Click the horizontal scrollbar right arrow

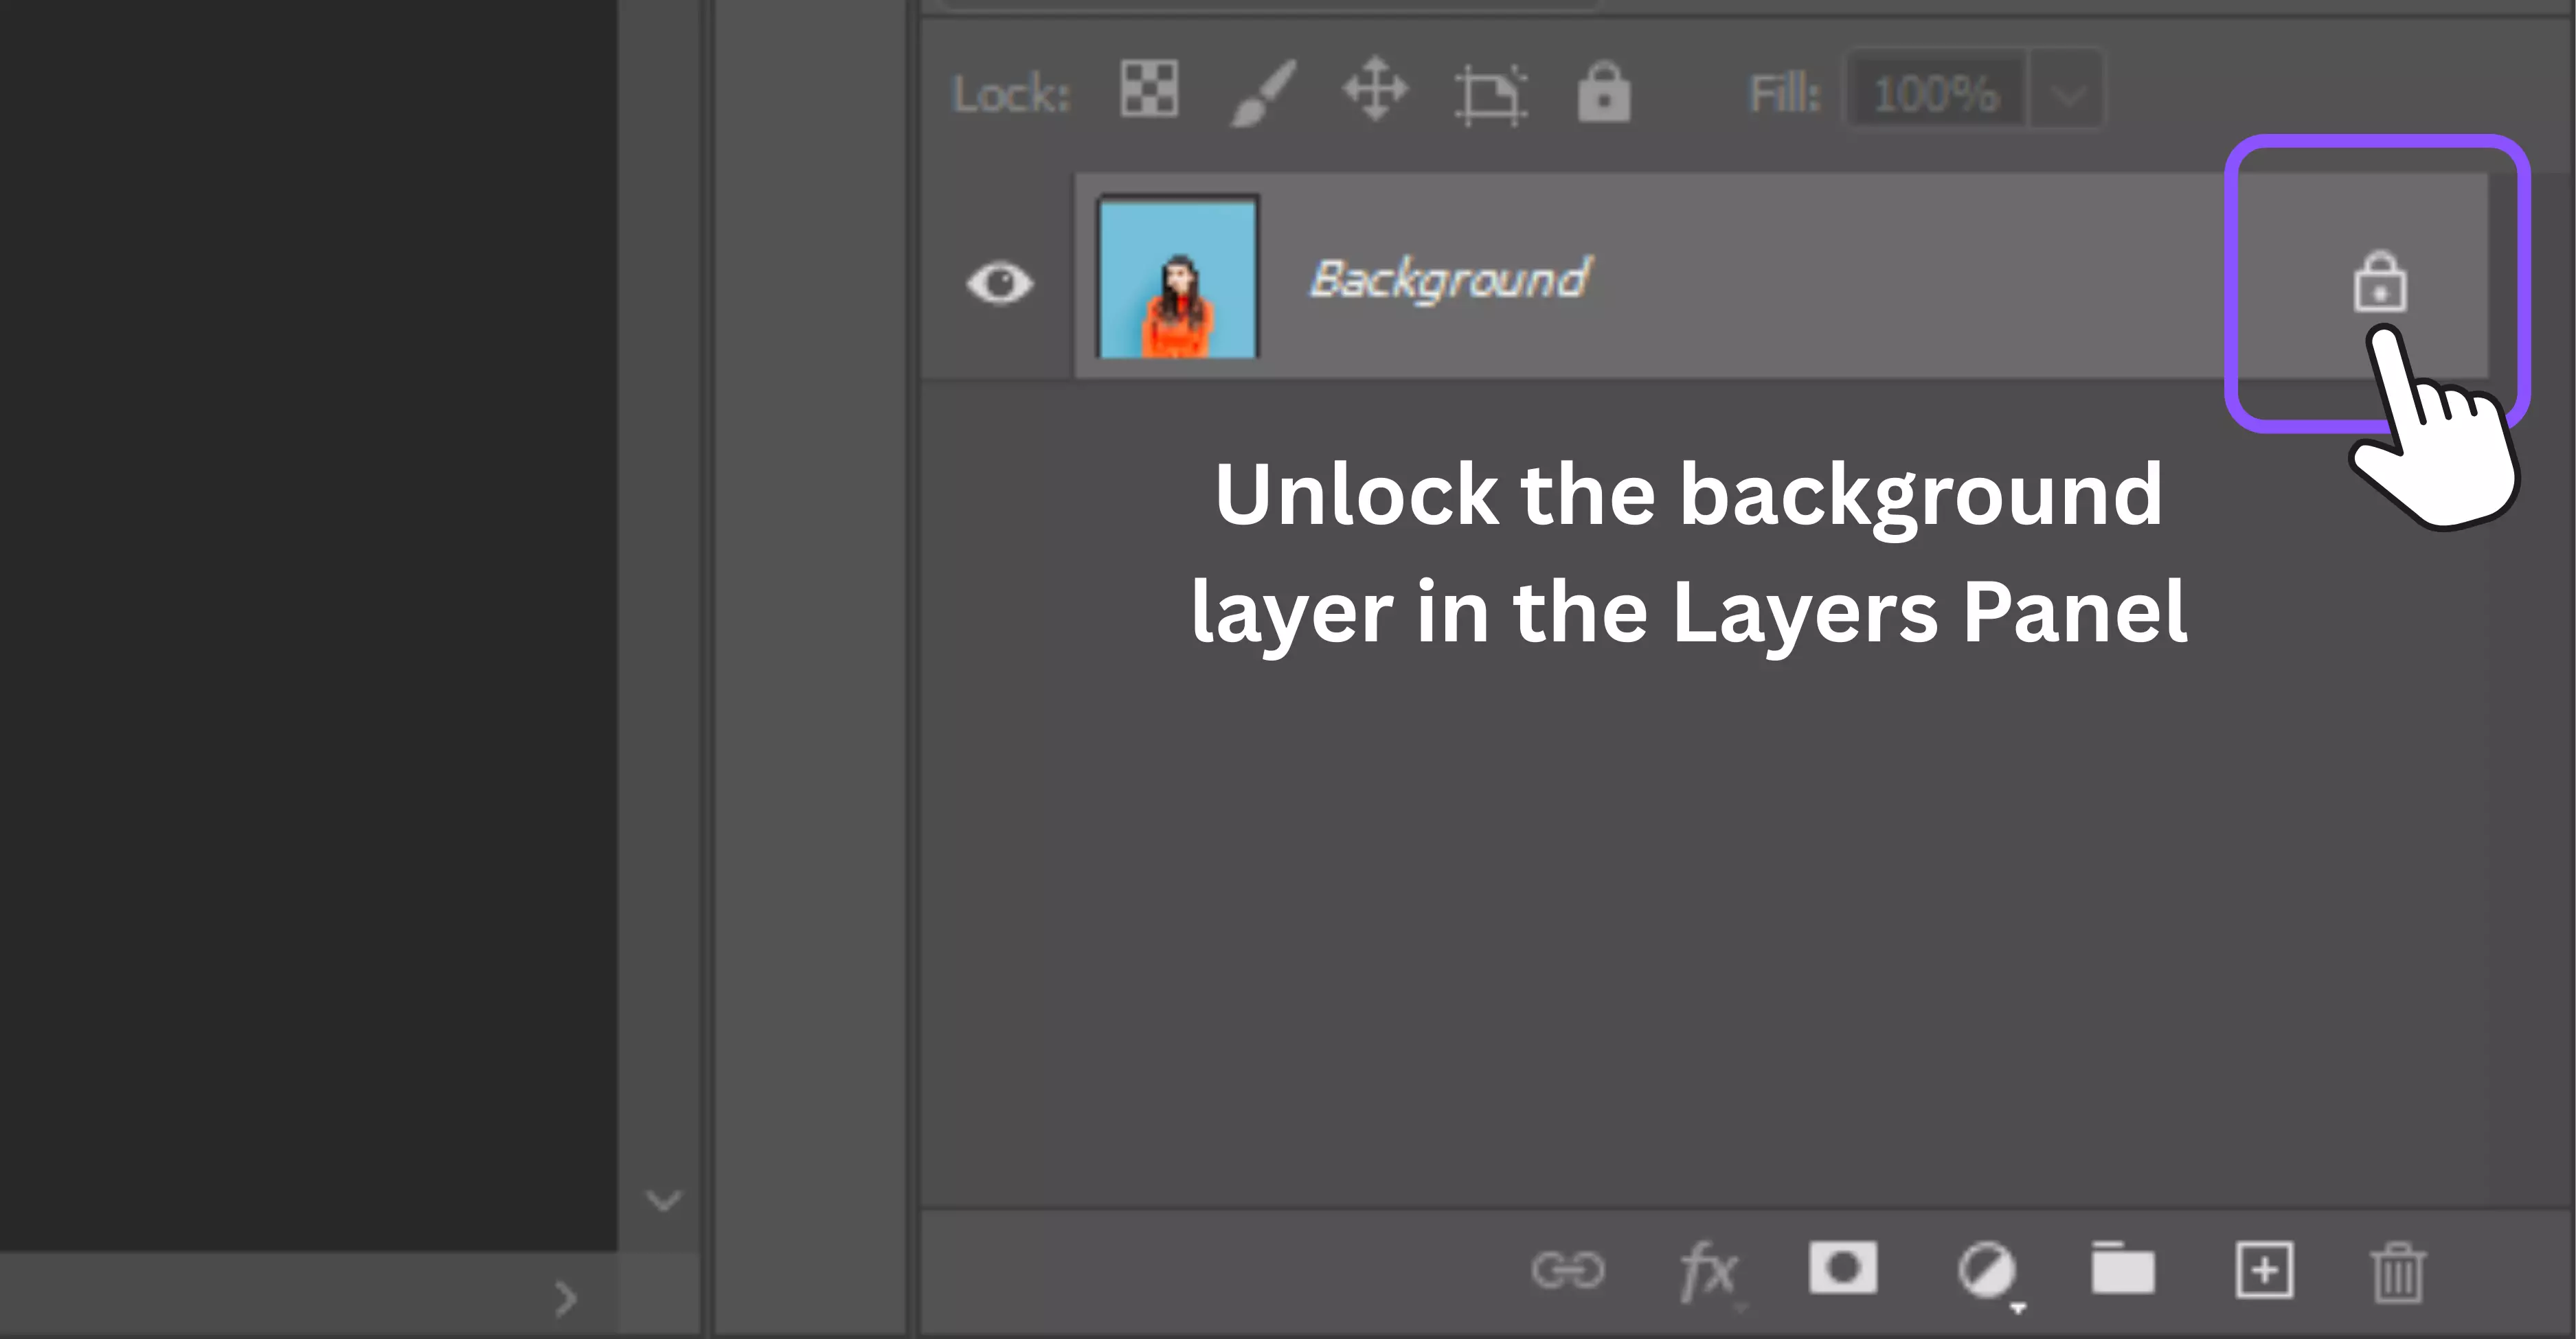pos(566,1299)
